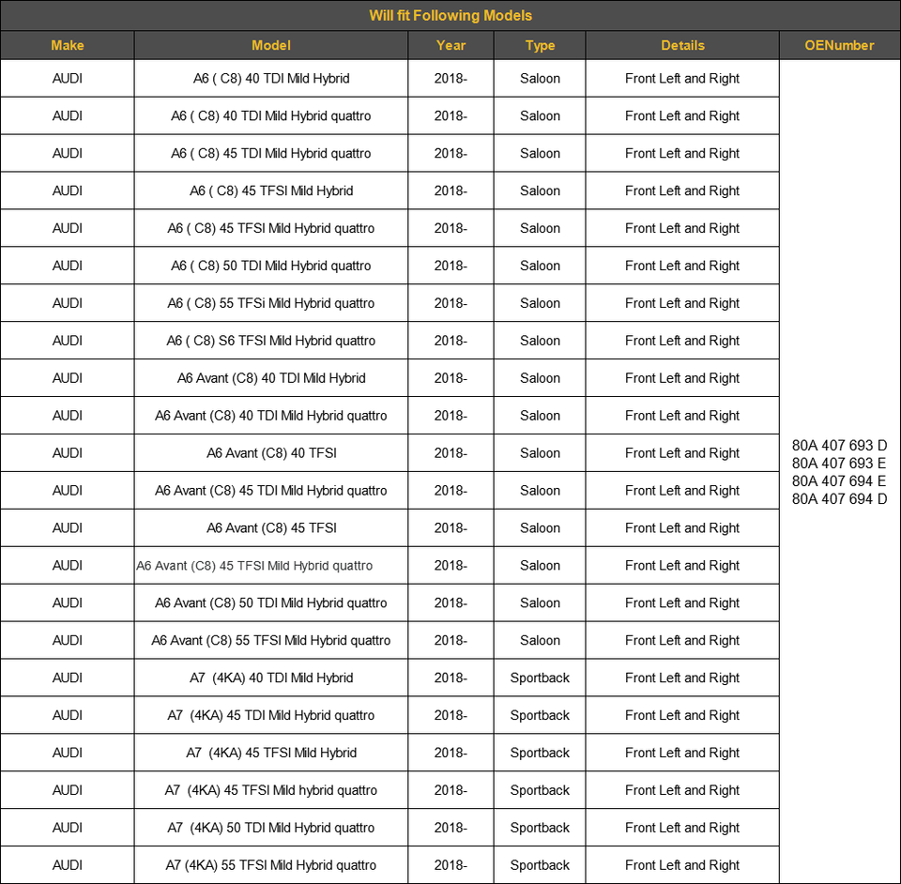The width and height of the screenshot is (901, 884).
Task: Click the 'Will fit Following Models' title bar
Action: [x=450, y=16]
